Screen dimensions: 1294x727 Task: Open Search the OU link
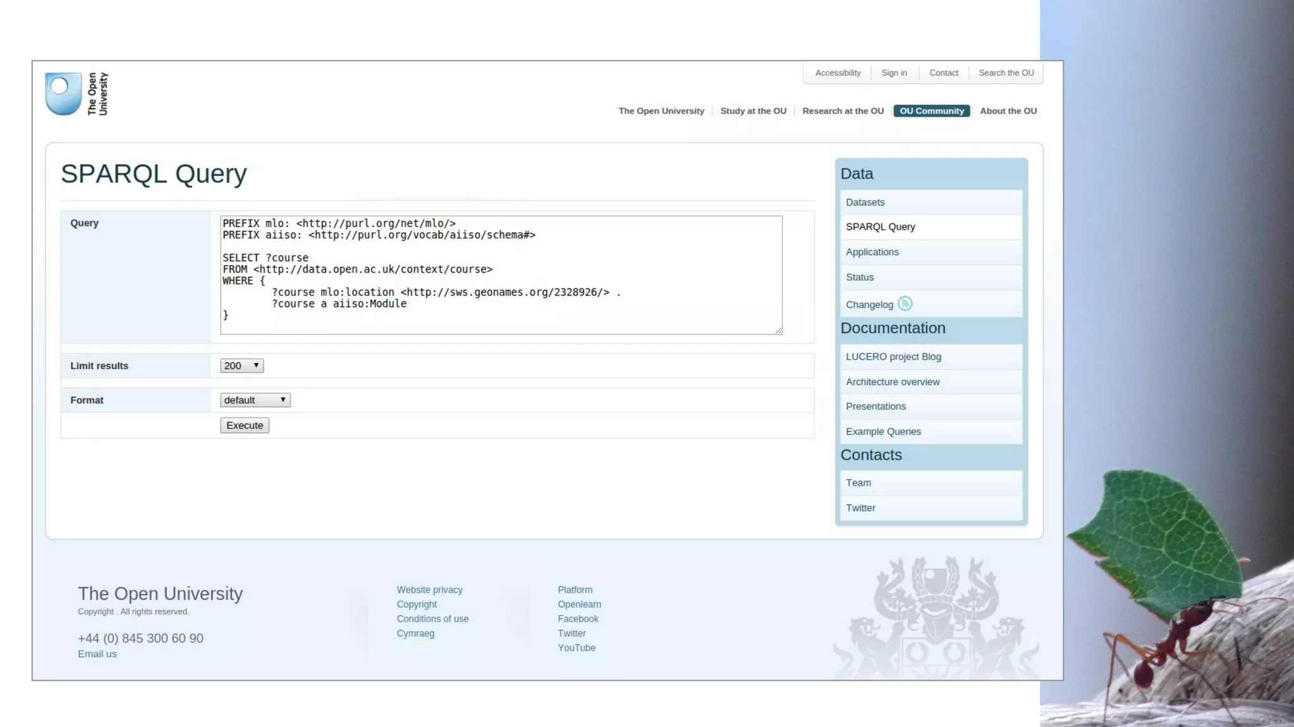1006,73
